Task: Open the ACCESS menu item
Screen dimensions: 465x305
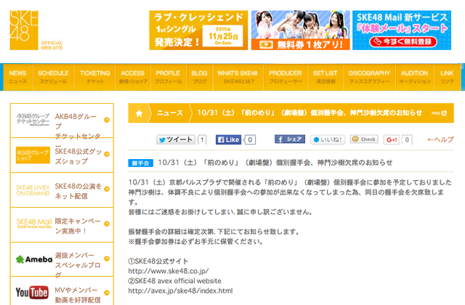Action: [x=133, y=77]
